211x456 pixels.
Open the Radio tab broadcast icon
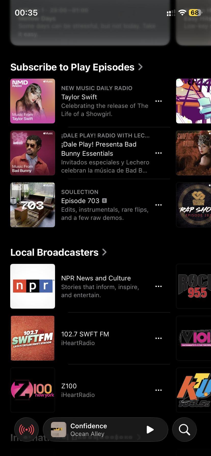(x=27, y=430)
